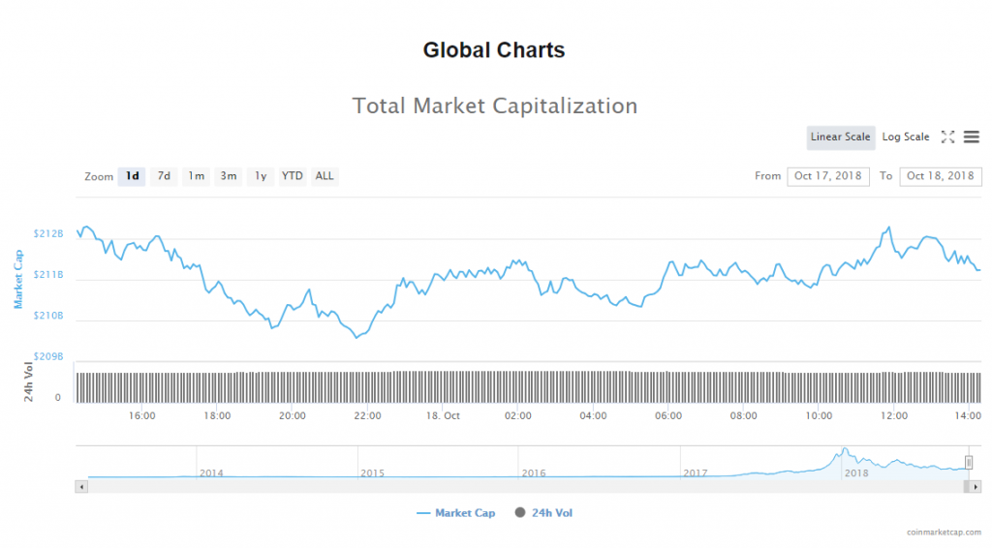Image resolution: width=992 pixels, height=548 pixels.
Task: Show ALL time range
Action: pos(325,176)
